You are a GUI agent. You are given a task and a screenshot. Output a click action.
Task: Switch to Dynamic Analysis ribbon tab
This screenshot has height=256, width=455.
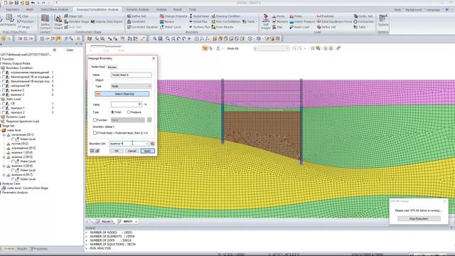pos(137,9)
